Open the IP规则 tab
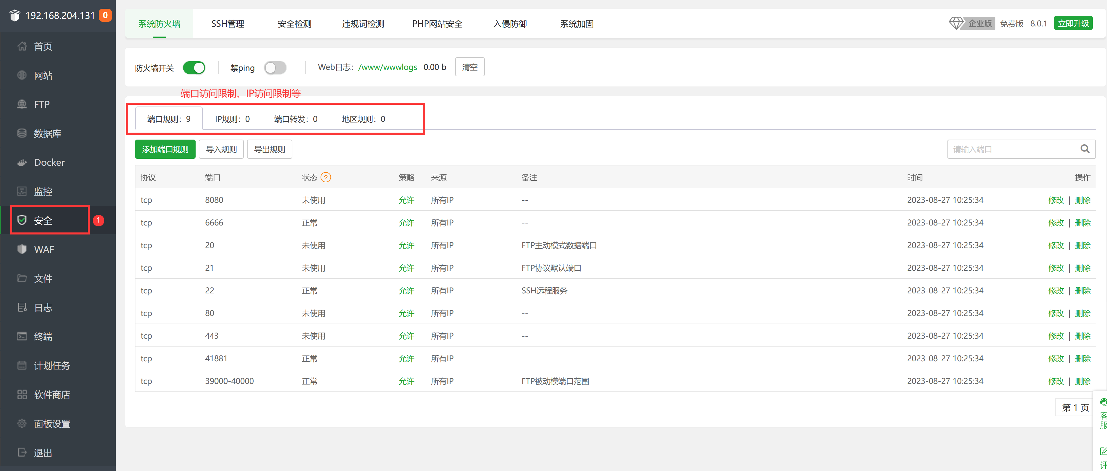The height and width of the screenshot is (471, 1107). [x=232, y=119]
